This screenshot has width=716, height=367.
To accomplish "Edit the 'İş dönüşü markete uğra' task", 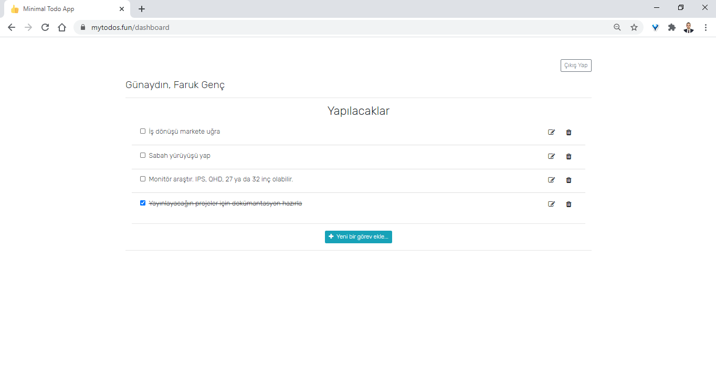I will (551, 132).
